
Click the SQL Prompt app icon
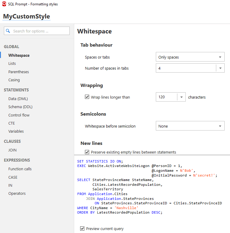pos(4,4)
